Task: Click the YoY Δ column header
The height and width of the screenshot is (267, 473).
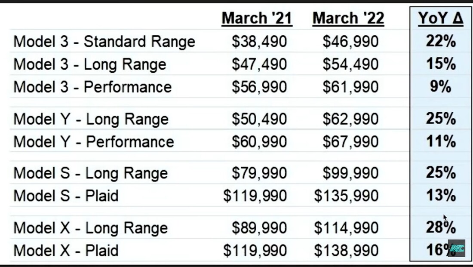Action: 440,18
